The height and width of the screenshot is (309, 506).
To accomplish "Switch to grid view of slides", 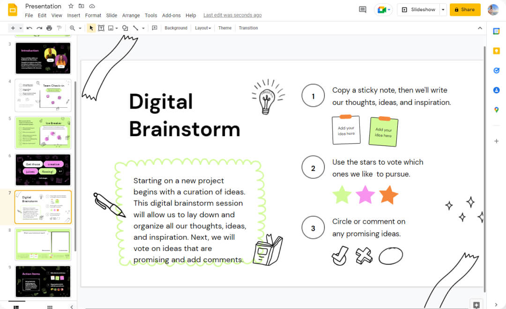I will click(50, 307).
